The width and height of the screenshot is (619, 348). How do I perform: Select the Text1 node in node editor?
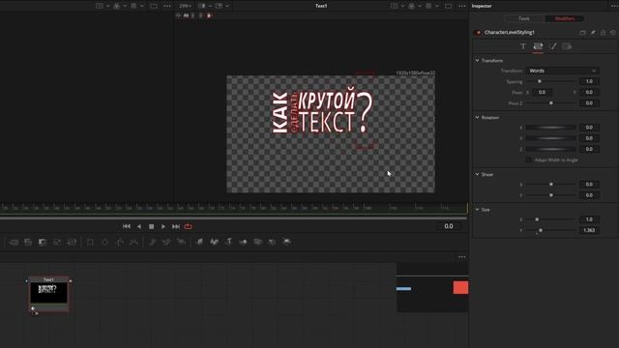(49, 294)
